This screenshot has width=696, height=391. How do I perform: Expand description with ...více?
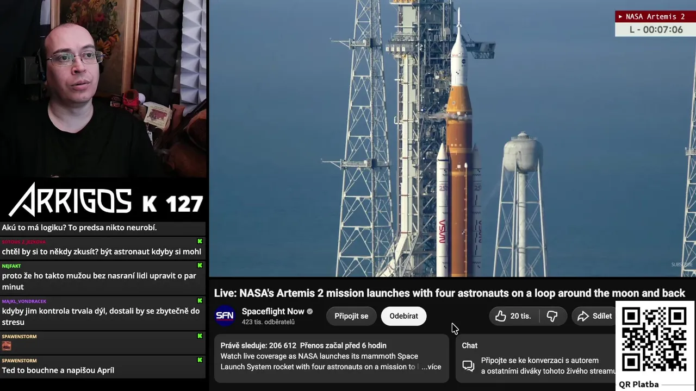pos(431,367)
